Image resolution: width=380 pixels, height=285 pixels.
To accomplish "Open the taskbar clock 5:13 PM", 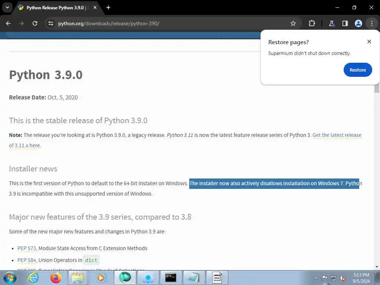I will click(361, 278).
